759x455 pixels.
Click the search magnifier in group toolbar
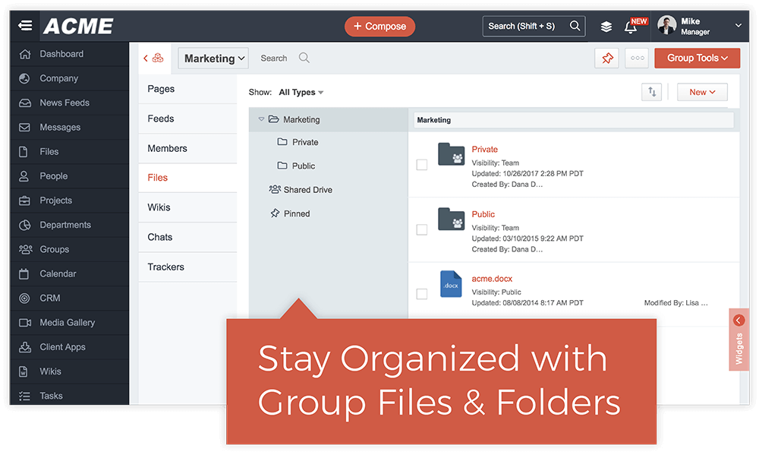[x=304, y=58]
